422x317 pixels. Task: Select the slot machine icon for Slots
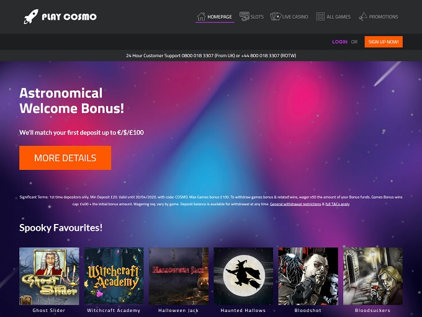pos(244,16)
